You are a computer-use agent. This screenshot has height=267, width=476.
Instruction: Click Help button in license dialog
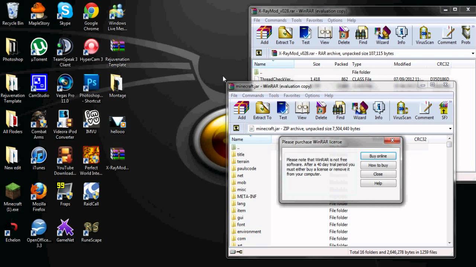378,183
